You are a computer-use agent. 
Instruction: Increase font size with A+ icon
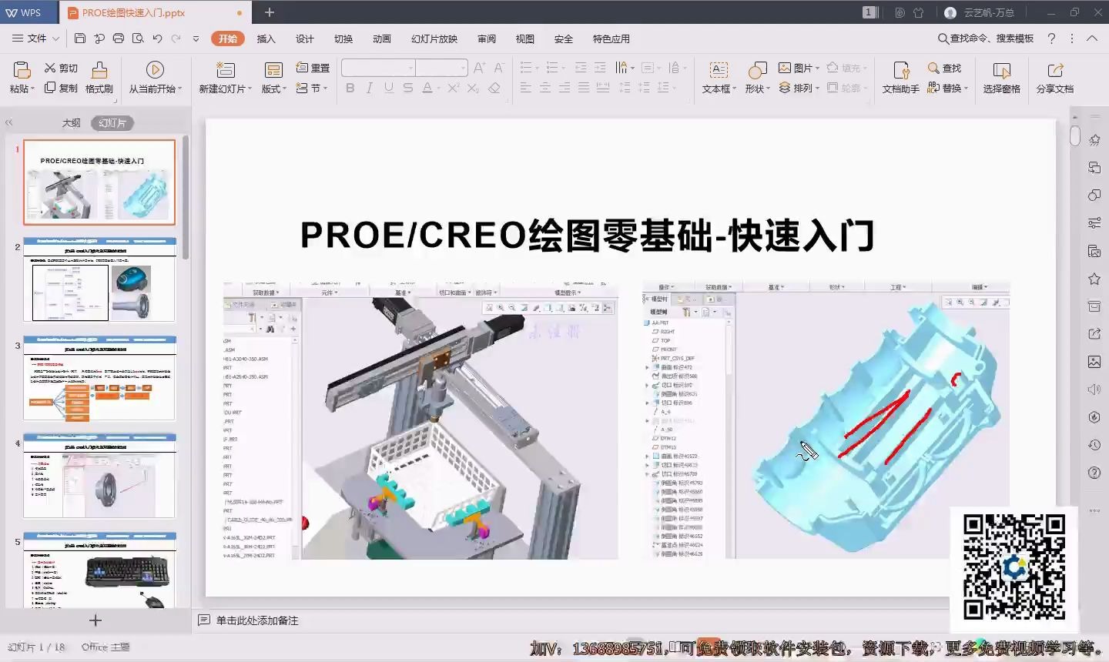point(480,68)
